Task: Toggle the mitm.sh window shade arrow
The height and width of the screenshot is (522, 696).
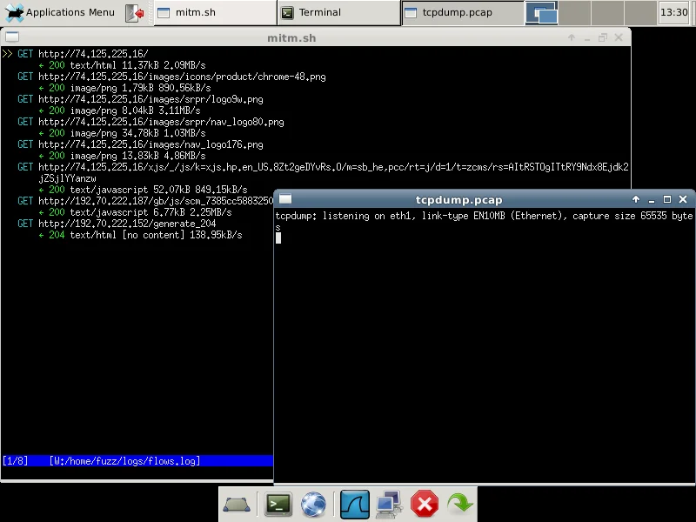Action: 571,37
